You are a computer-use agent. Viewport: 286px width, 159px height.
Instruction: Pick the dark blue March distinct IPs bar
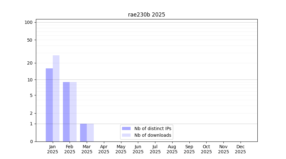point(83,133)
